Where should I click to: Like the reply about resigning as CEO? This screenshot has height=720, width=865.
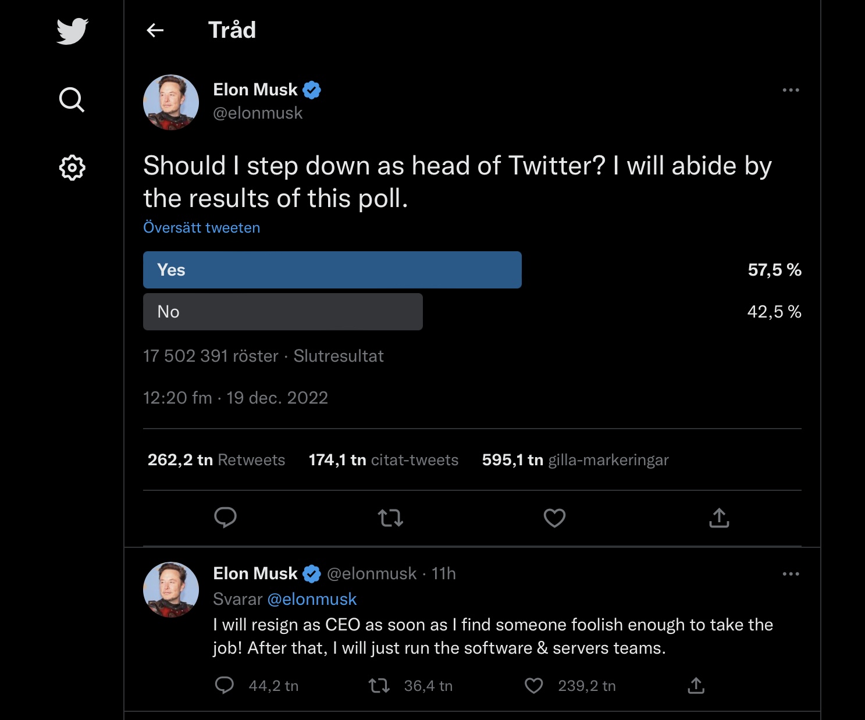(533, 686)
